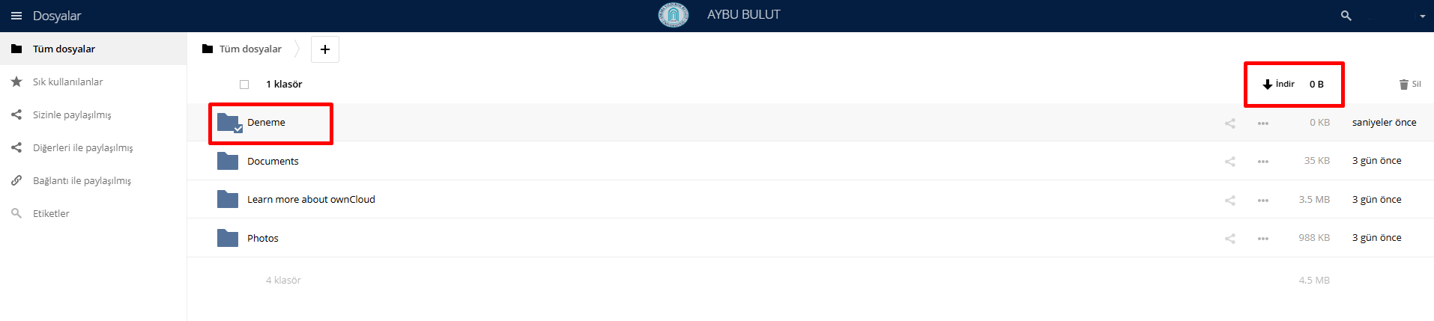Open the three-dots menu for Documents
Image resolution: width=1434 pixels, height=321 pixels.
point(1263,162)
